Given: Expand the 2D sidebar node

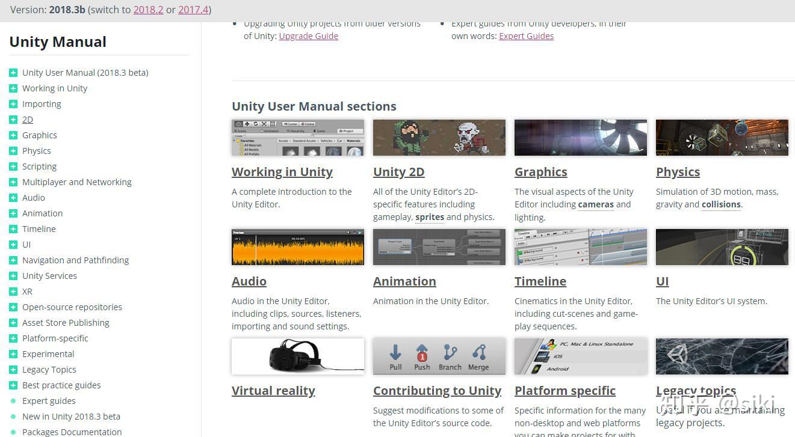Looking at the screenshot, I should (13, 120).
